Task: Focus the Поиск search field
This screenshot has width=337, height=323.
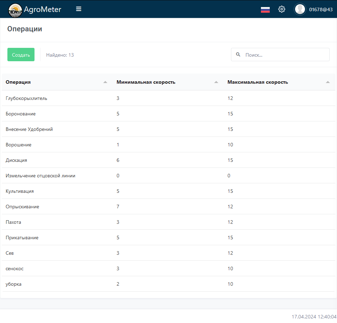Action: pos(285,55)
